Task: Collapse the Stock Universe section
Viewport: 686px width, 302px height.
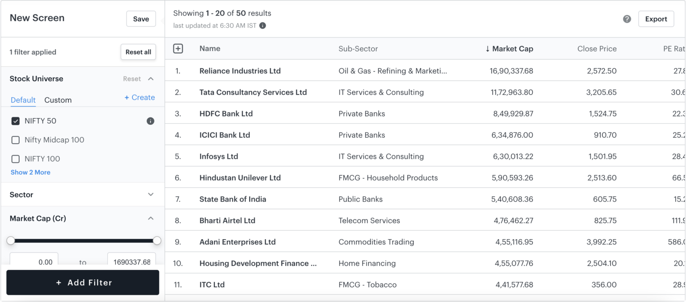Action: coord(151,79)
